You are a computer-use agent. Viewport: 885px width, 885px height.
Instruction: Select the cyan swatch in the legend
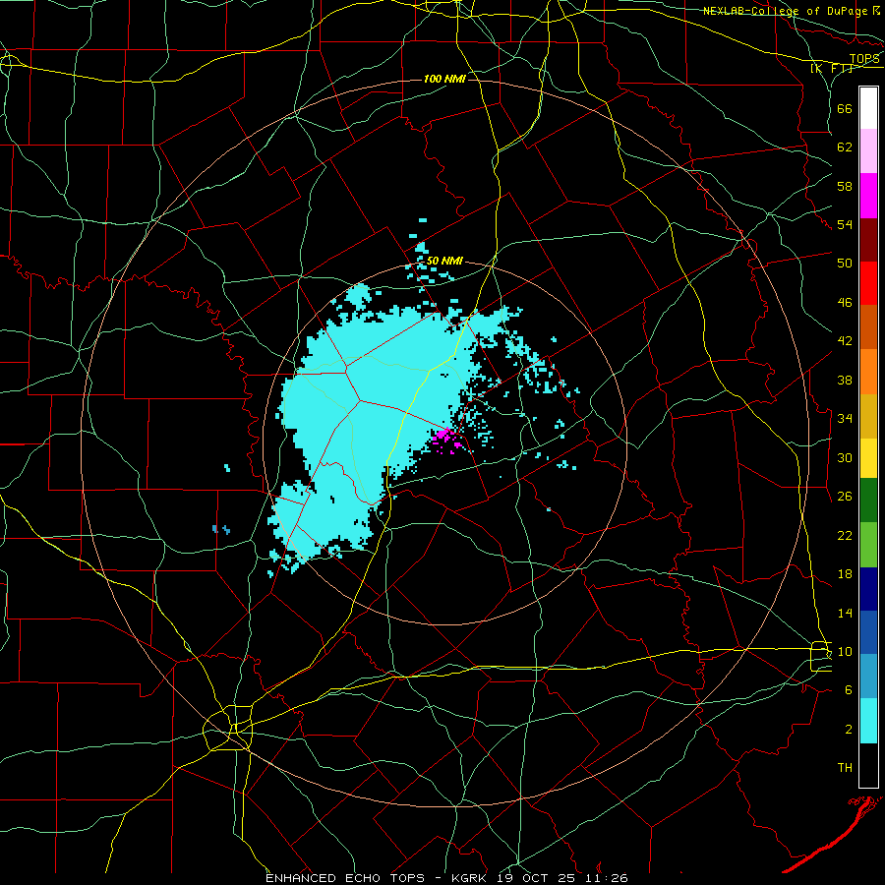coord(868,721)
